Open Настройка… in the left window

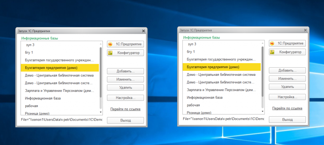pyautogui.click(x=125, y=98)
